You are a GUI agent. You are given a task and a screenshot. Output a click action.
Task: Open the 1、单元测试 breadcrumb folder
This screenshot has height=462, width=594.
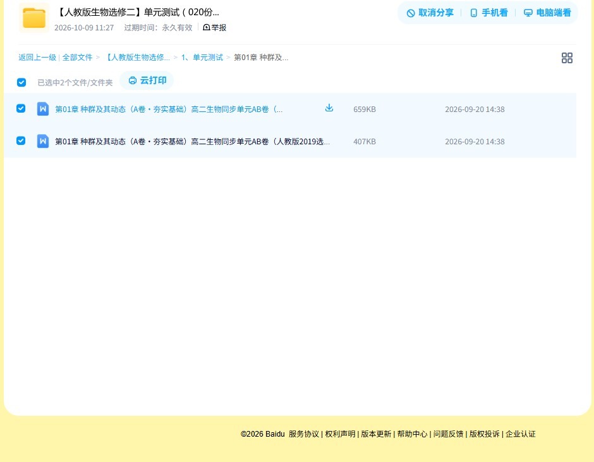click(x=202, y=58)
